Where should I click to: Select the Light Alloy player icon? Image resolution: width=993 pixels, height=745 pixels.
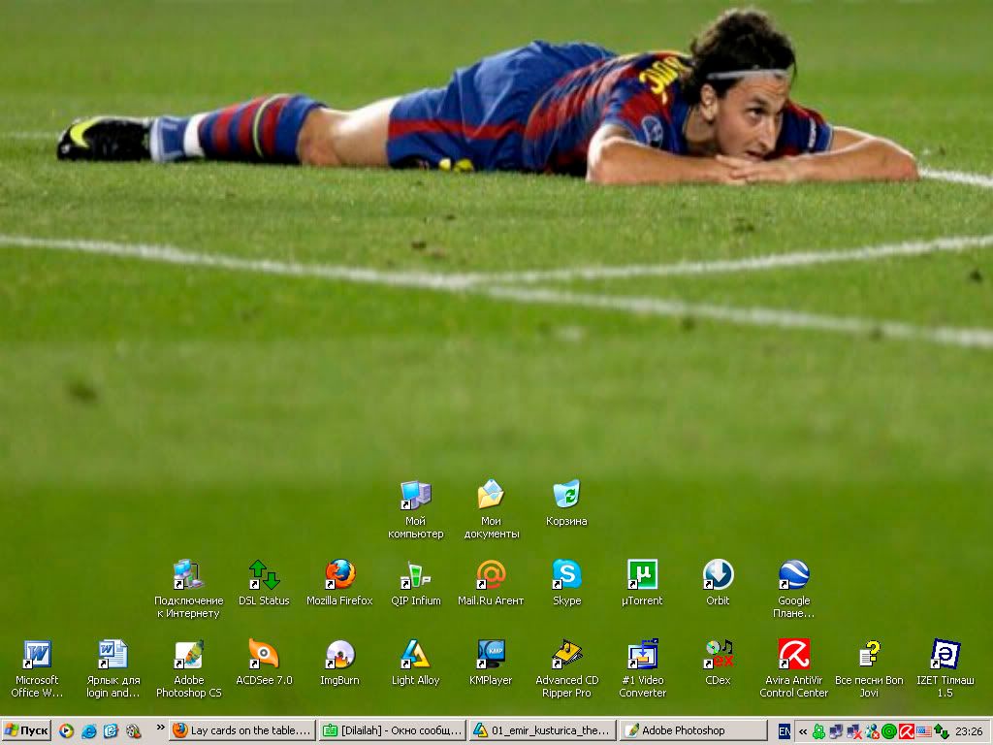[x=415, y=655]
